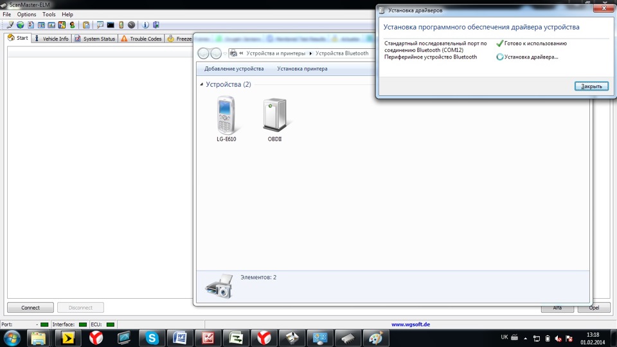
Task: Click the green person toolbar icon
Action: [x=72, y=25]
